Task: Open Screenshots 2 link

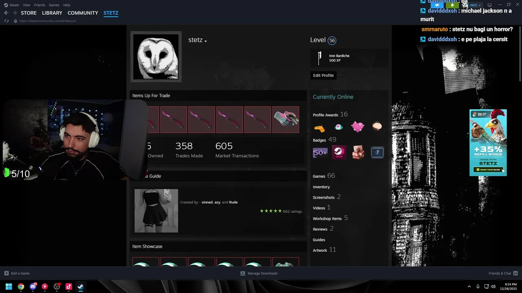Action: 327,197
